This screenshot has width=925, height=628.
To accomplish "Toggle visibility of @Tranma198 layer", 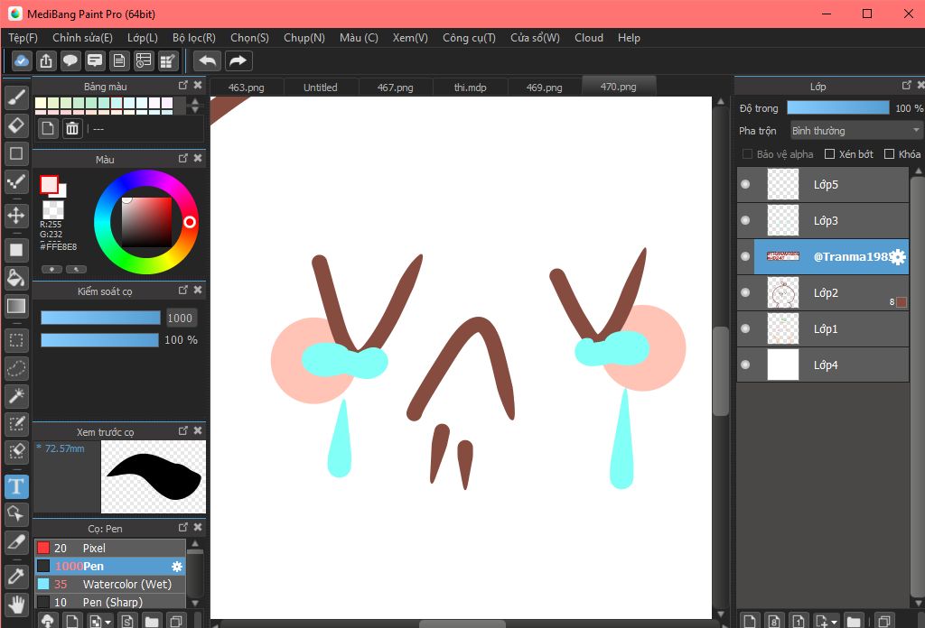I will 745,256.
